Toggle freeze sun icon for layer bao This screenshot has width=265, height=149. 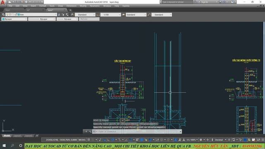[x=10, y=15]
